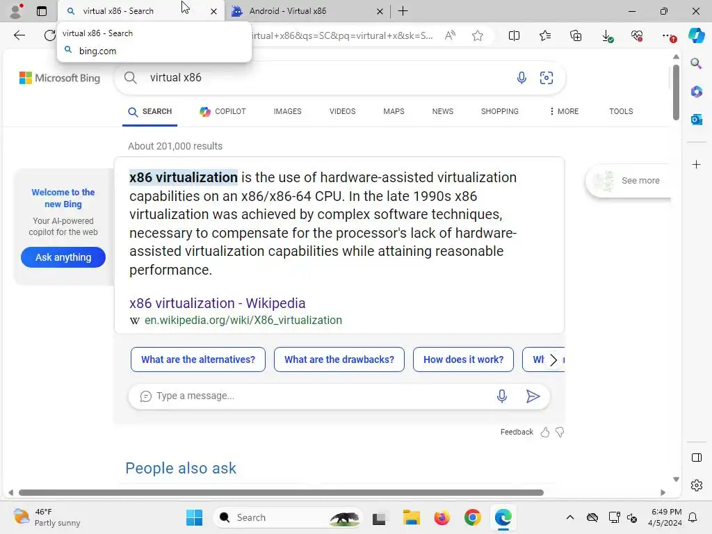The width and height of the screenshot is (712, 534).
Task: Open x86 virtualization - Wikipedia link
Action: pyautogui.click(x=217, y=303)
